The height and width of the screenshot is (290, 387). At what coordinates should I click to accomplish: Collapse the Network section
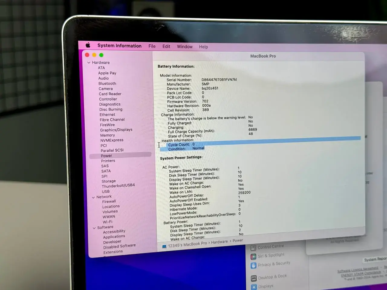point(93,197)
